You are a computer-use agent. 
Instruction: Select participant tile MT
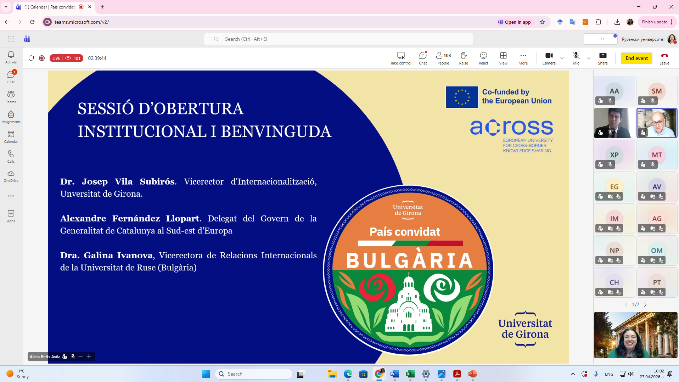pyautogui.click(x=657, y=155)
